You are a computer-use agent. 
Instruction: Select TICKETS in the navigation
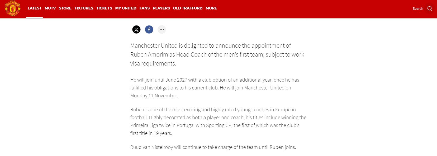pyautogui.click(x=104, y=8)
